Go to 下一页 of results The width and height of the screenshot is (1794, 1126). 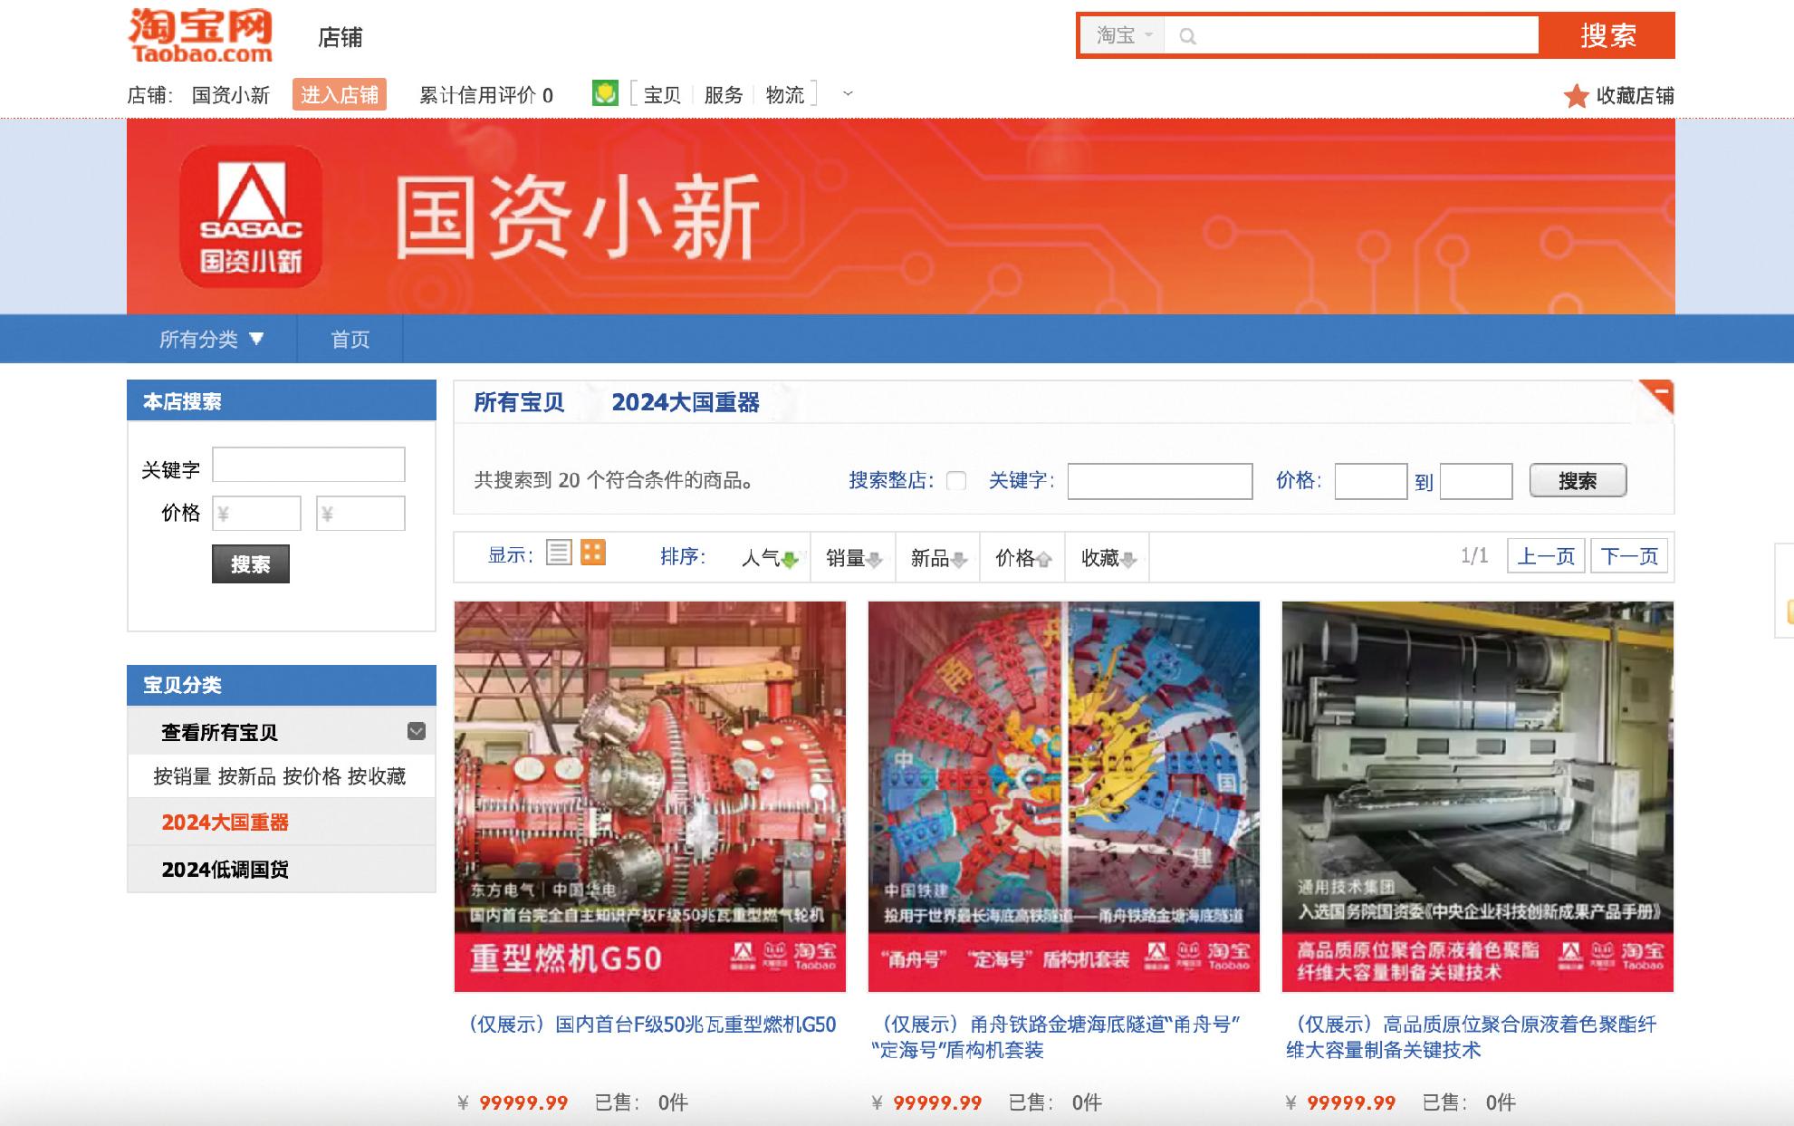pos(1628,556)
